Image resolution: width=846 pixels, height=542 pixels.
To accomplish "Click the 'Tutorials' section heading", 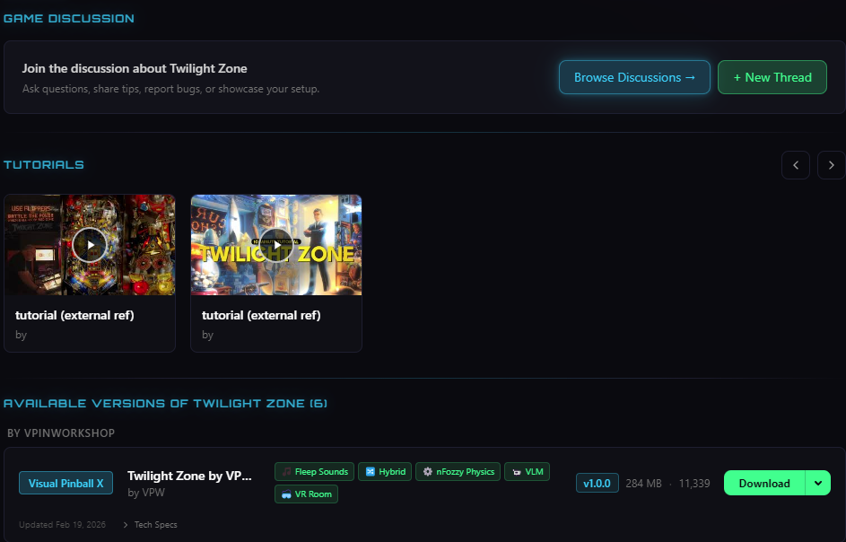I will tap(44, 164).
